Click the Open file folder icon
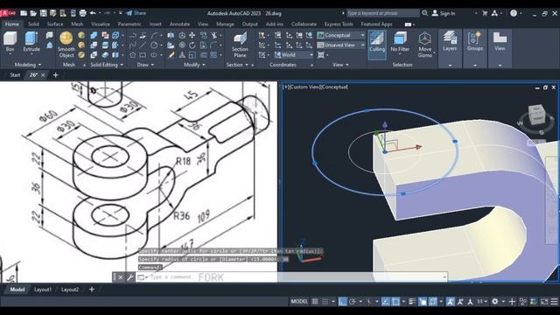This screenshot has width=560, height=315. click(x=33, y=13)
